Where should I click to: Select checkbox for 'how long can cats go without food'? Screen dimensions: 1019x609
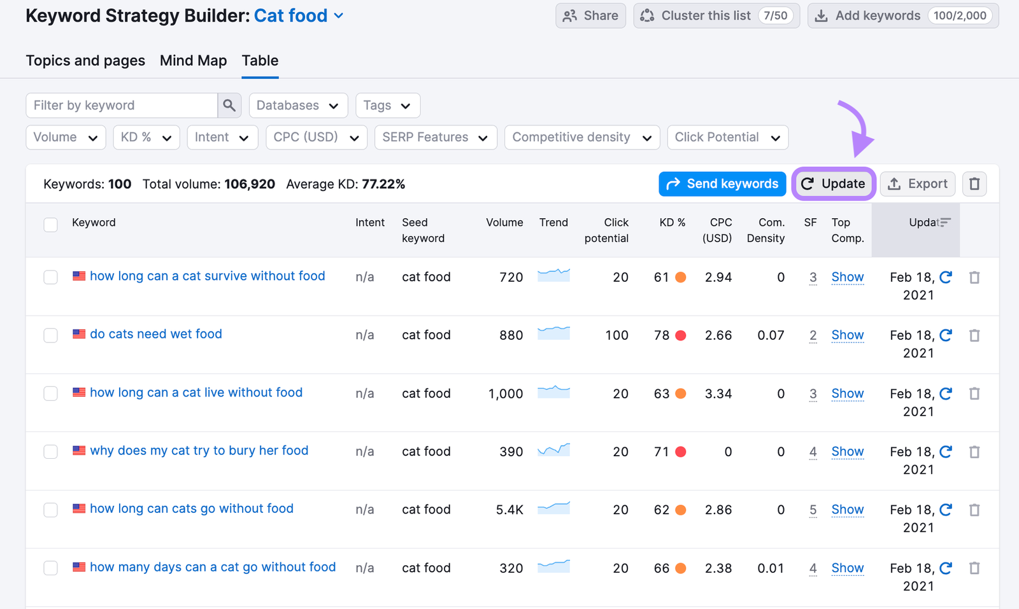click(51, 510)
